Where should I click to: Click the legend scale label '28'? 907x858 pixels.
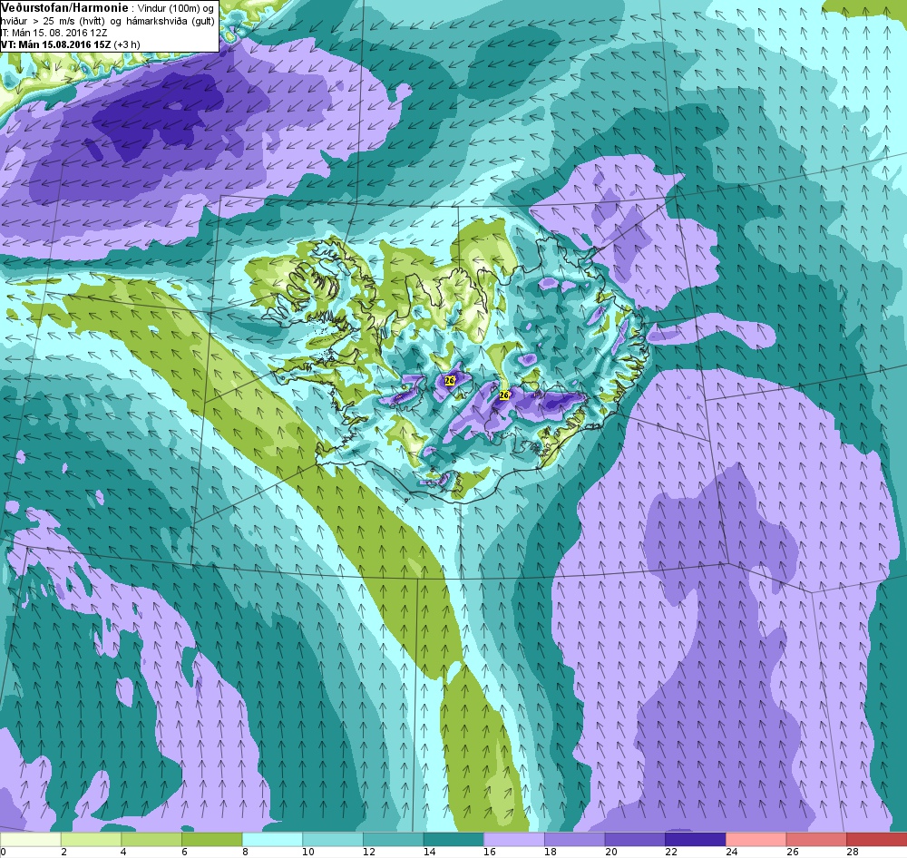point(853,852)
